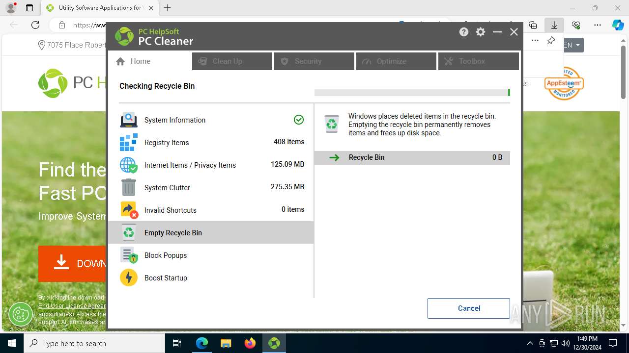Expand the EN language dropdown on webpage

(573, 45)
